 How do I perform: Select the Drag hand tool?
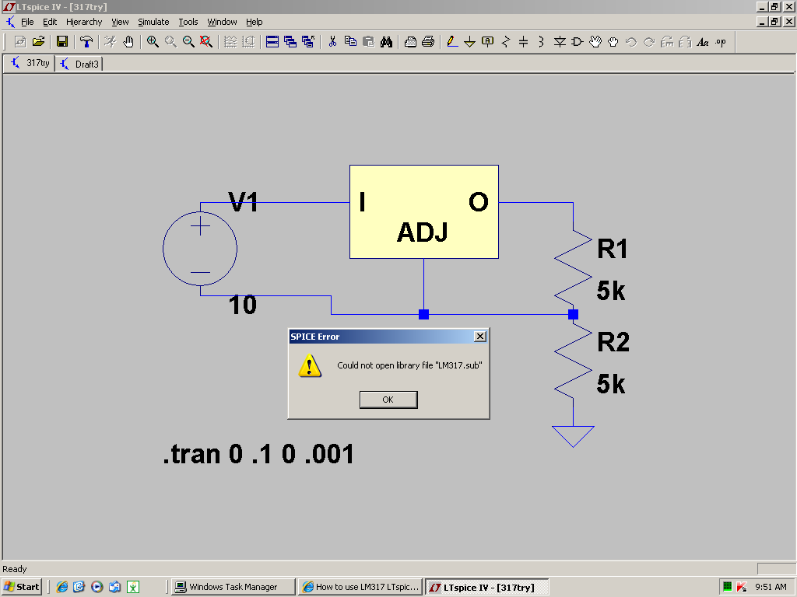click(x=613, y=42)
